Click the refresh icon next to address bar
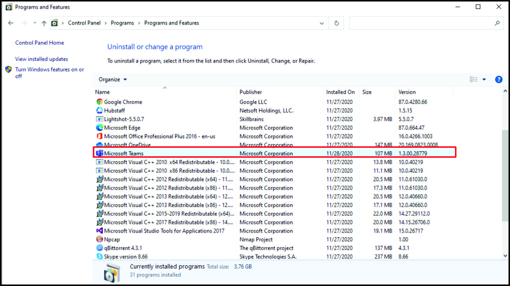Screen dimensions: 510x286 (x=336, y=23)
